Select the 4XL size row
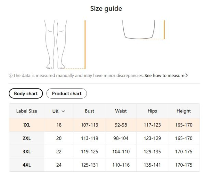 click(x=27, y=165)
